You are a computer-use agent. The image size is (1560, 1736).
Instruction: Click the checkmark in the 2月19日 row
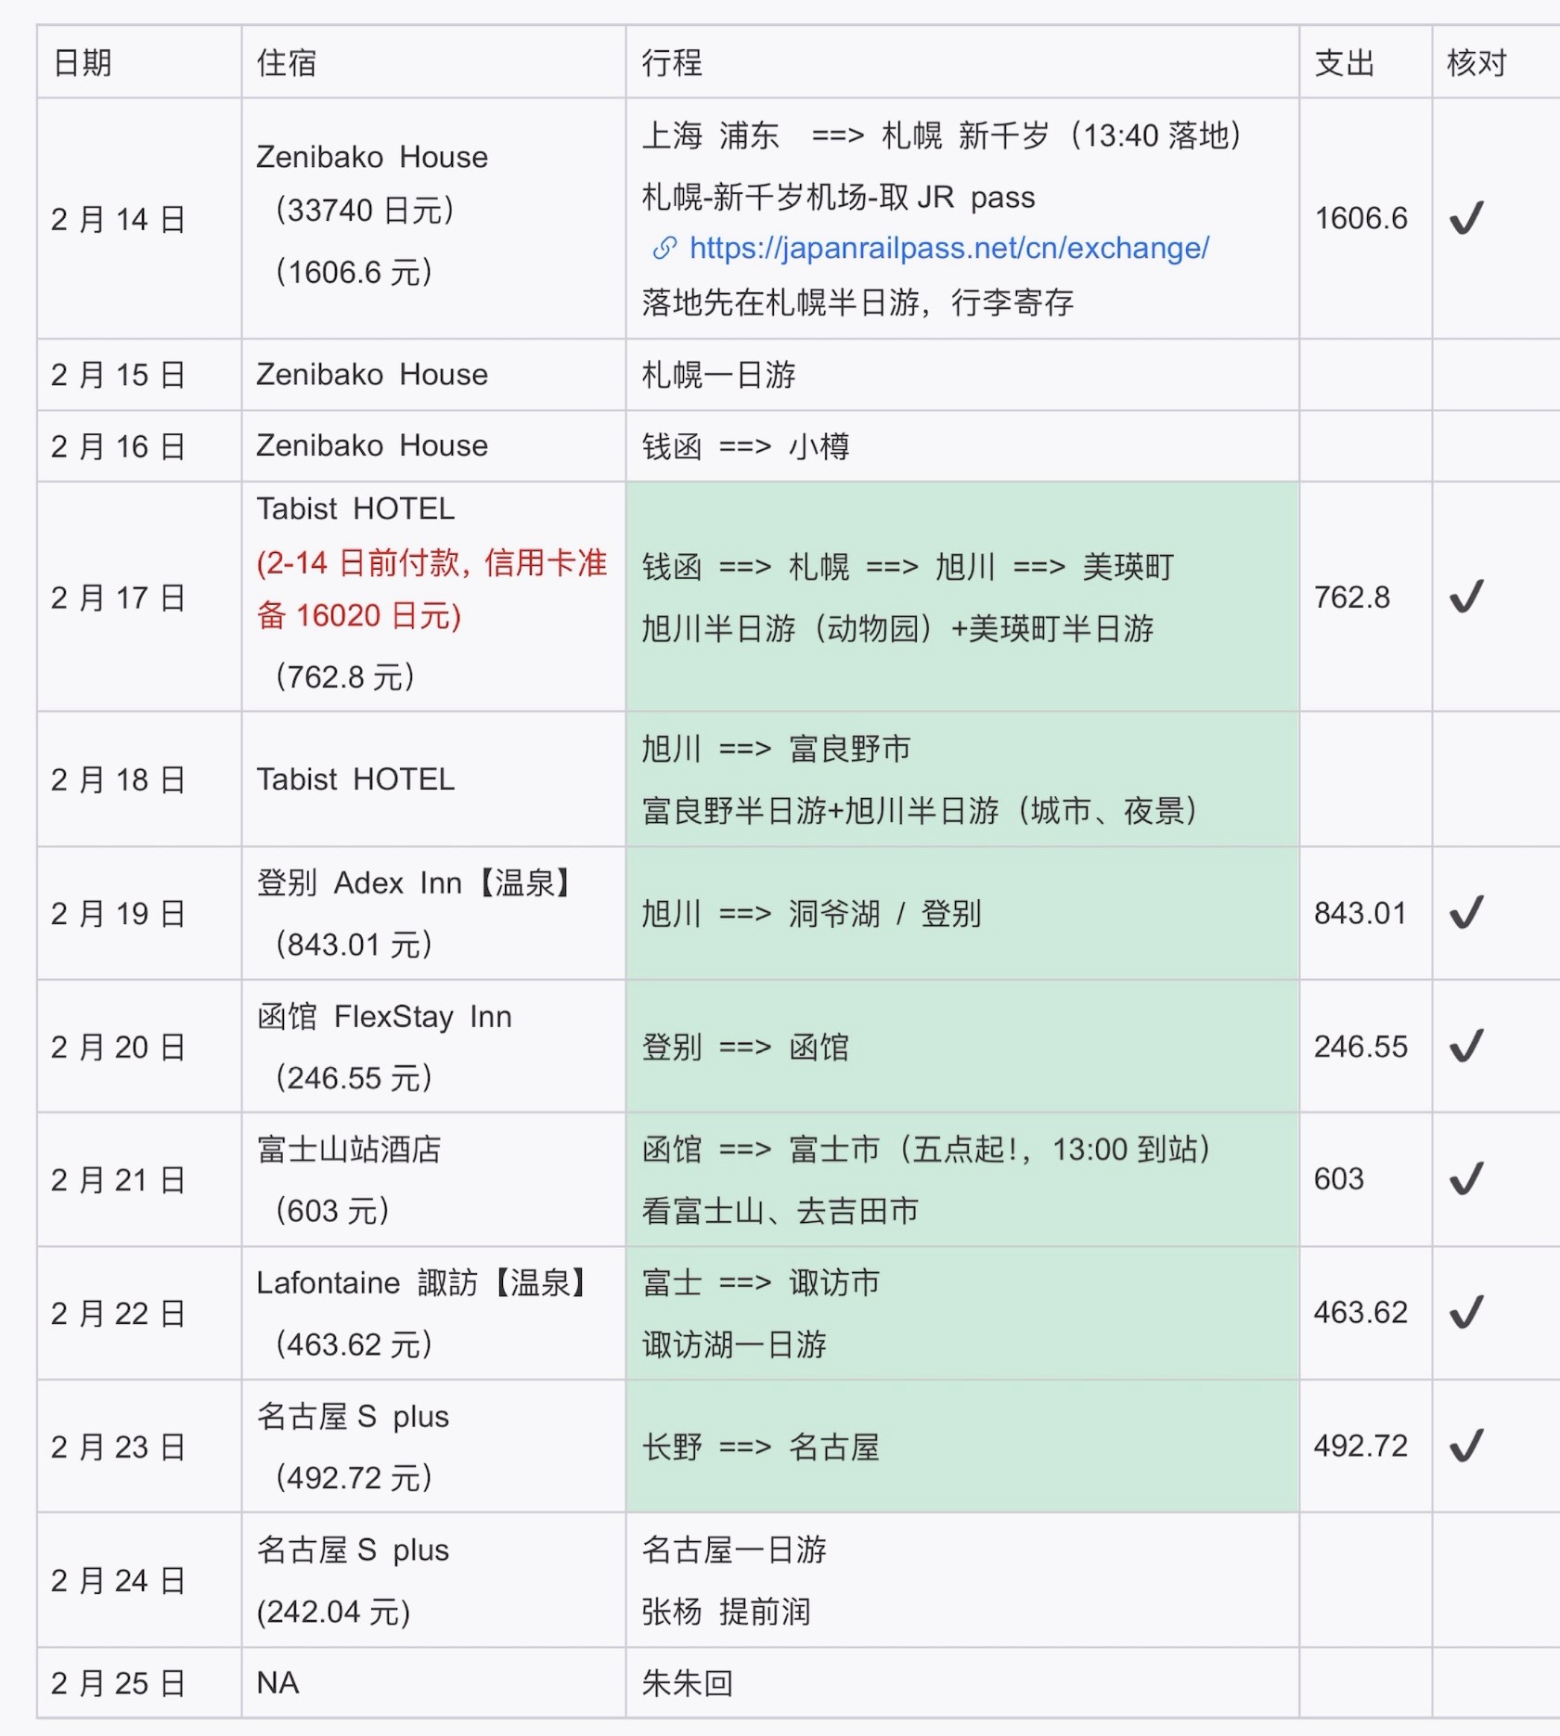pyautogui.click(x=1466, y=913)
